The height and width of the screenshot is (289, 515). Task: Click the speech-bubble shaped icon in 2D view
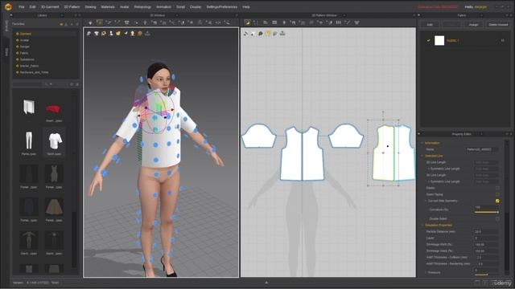(x=260, y=34)
